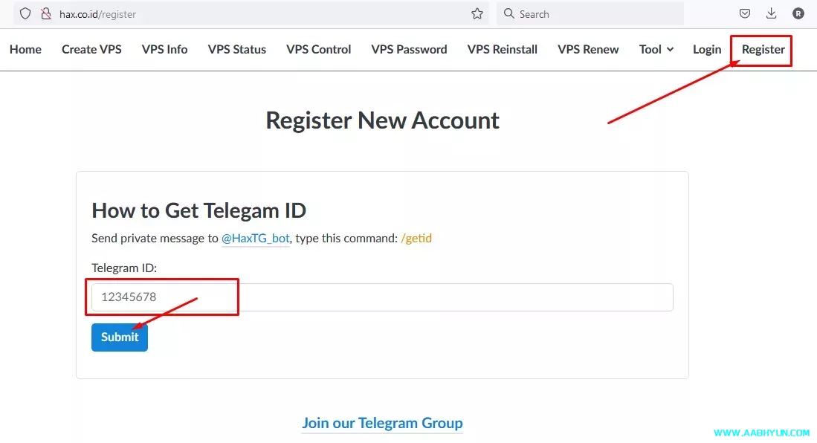Open the @HaxTG_bot link
Viewport: 817px width, 443px height.
(x=256, y=239)
